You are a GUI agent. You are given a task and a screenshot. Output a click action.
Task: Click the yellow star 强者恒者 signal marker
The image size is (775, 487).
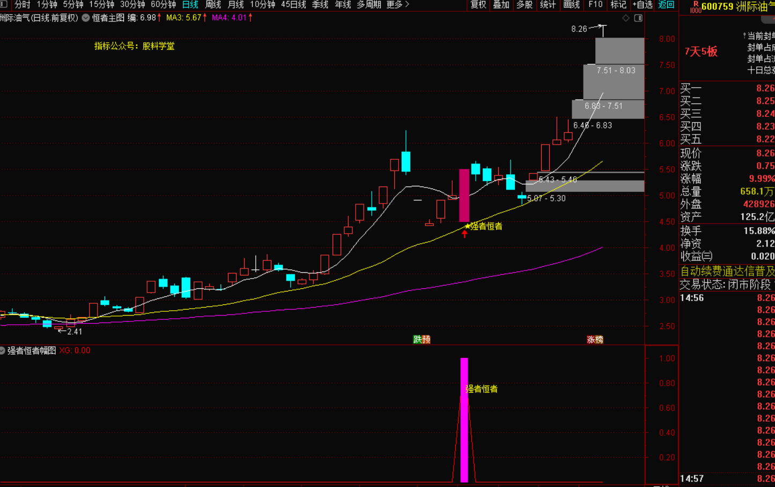click(x=467, y=227)
